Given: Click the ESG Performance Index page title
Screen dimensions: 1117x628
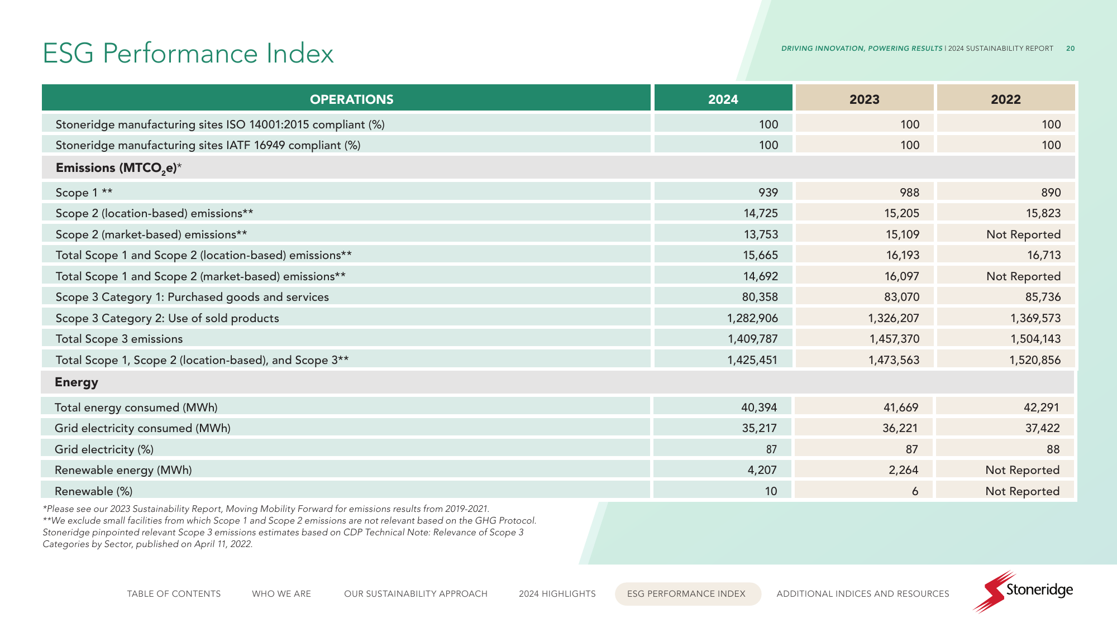Looking at the screenshot, I should pos(188,54).
